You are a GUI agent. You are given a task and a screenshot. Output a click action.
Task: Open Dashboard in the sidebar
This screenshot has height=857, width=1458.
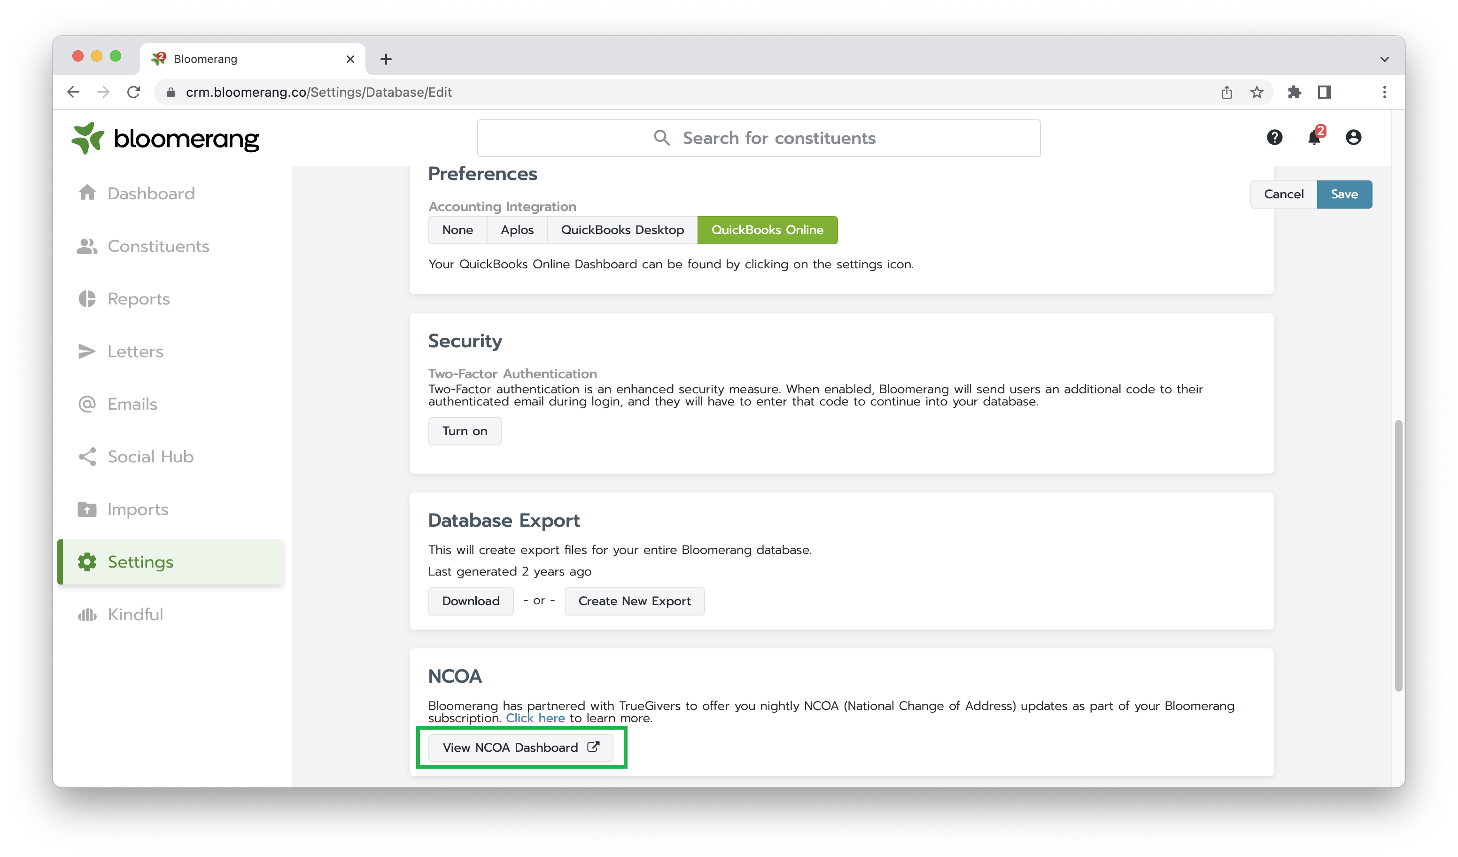click(151, 193)
